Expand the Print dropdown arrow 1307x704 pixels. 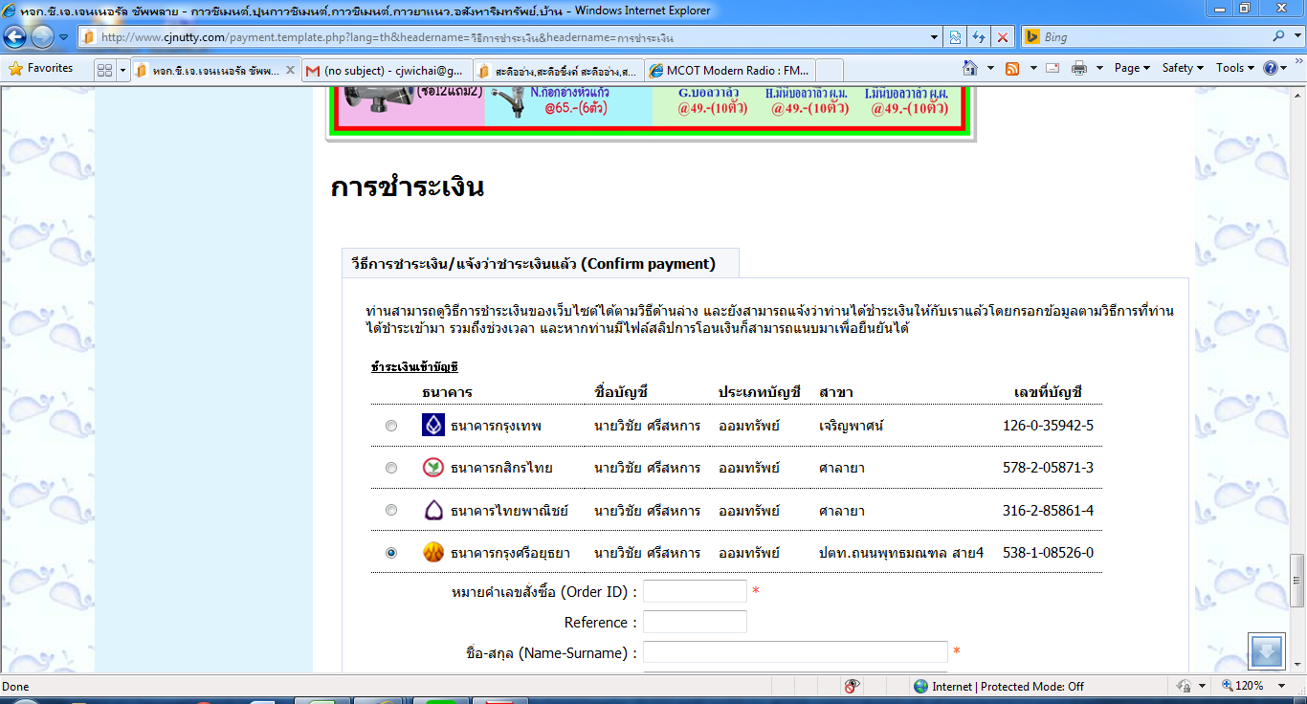tap(1099, 68)
